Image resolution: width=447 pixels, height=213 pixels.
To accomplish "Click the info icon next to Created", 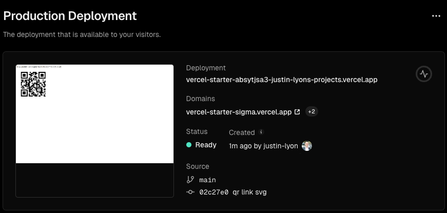I will tap(261, 132).
